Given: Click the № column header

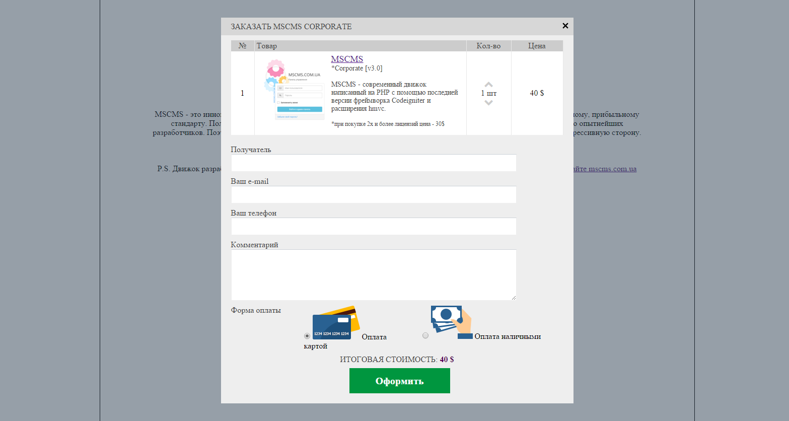Looking at the screenshot, I should [243, 46].
